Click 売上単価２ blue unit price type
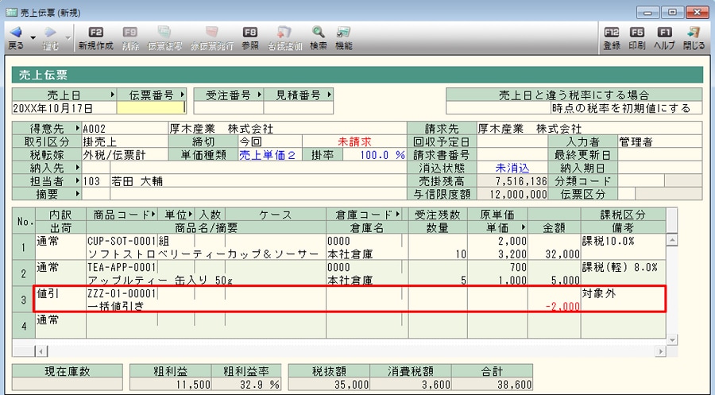This screenshot has width=715, height=395. (x=267, y=155)
